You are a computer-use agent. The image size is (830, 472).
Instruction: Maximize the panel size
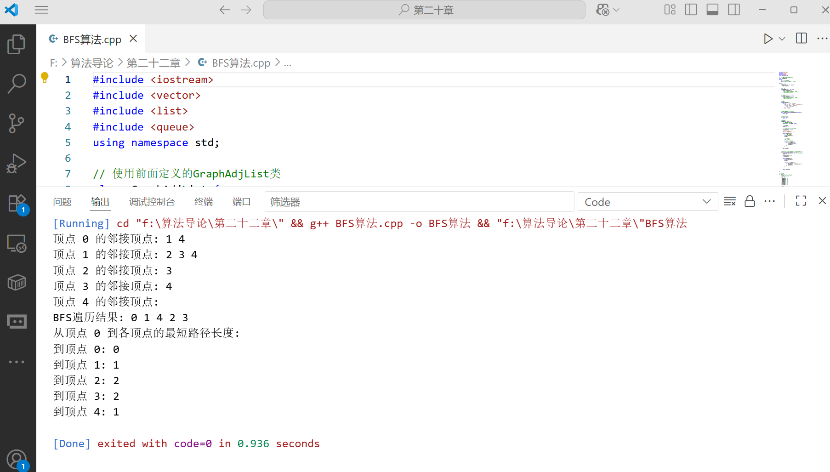pos(801,201)
